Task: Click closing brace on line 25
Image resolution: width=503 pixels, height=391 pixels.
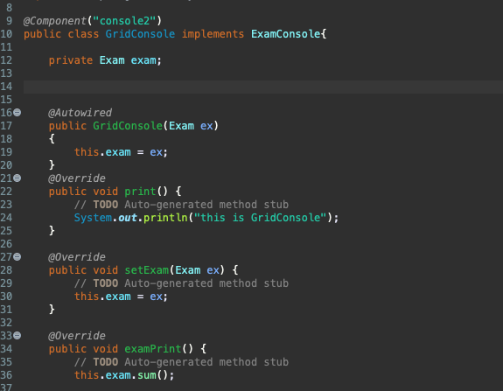Action: (52, 231)
